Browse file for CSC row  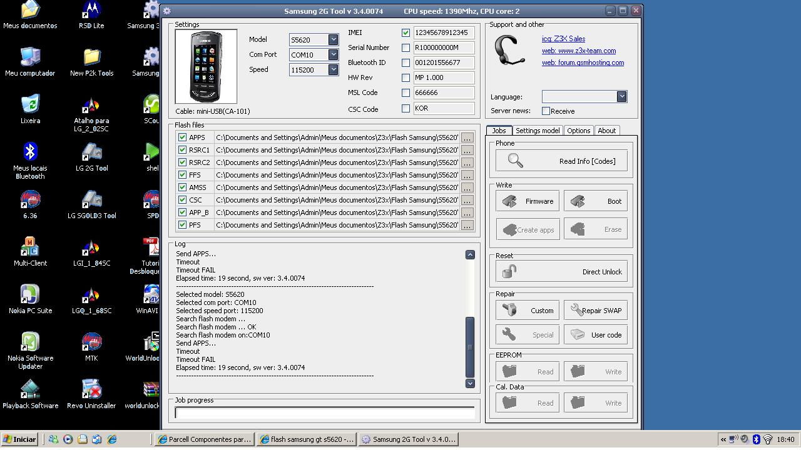point(467,200)
